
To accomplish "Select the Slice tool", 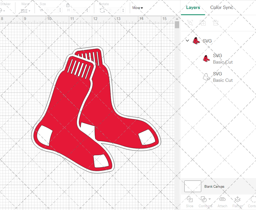I will coord(189,202).
